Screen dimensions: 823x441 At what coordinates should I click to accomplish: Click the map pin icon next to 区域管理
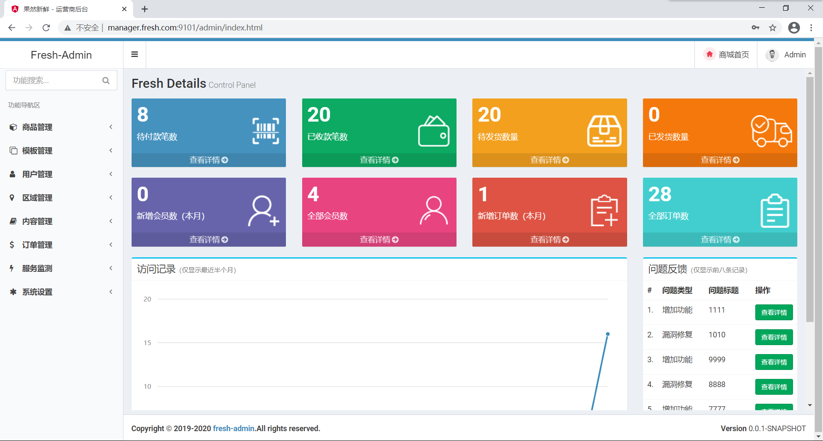(x=12, y=198)
